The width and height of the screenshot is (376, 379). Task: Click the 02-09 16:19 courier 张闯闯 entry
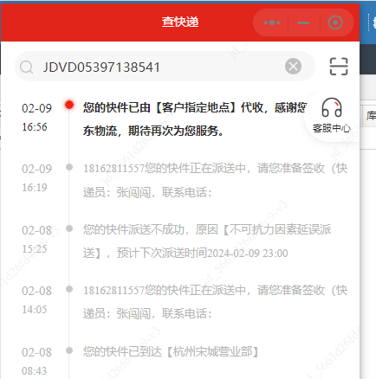click(x=215, y=180)
